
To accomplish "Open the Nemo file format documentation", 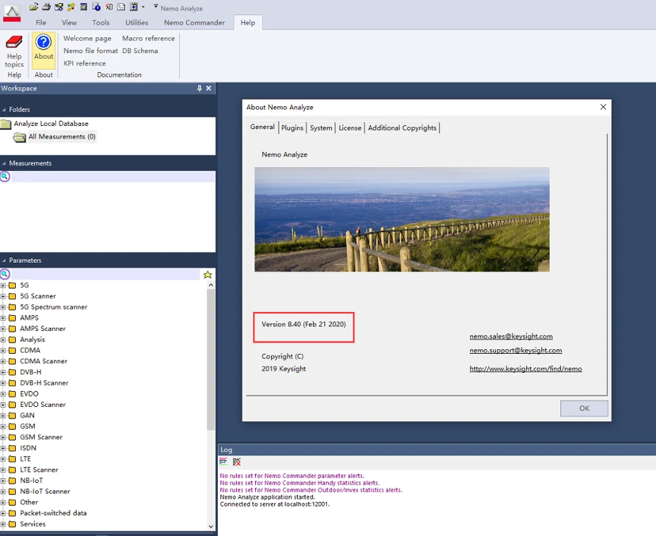I will tap(91, 51).
